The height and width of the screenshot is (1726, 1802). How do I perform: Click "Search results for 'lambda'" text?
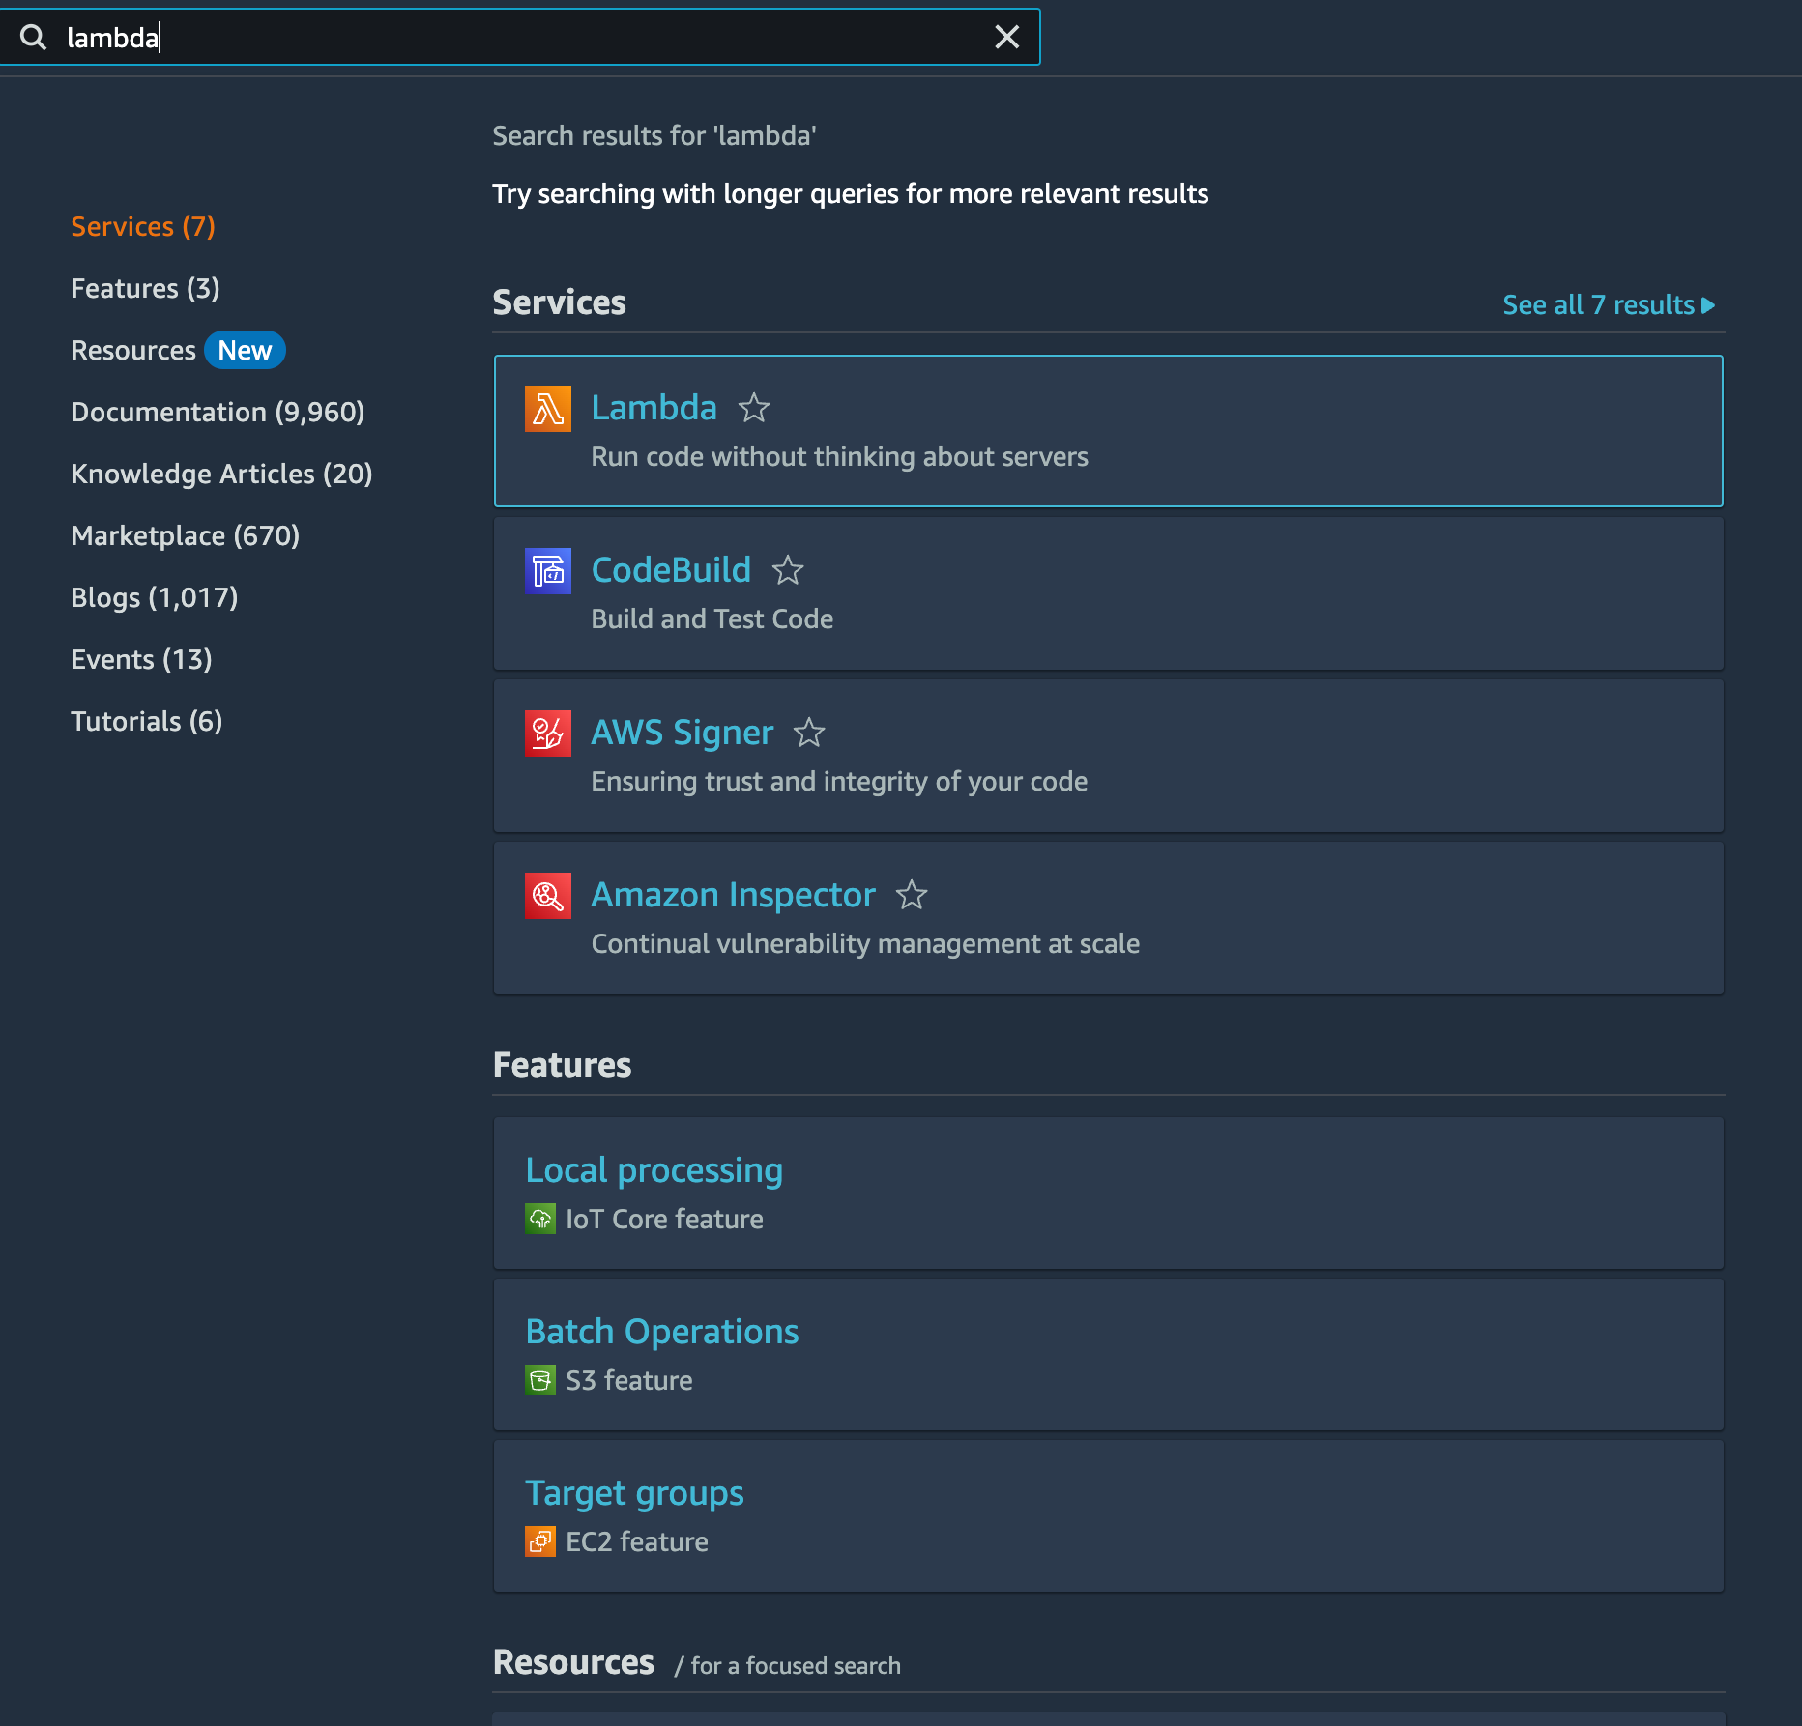click(654, 135)
